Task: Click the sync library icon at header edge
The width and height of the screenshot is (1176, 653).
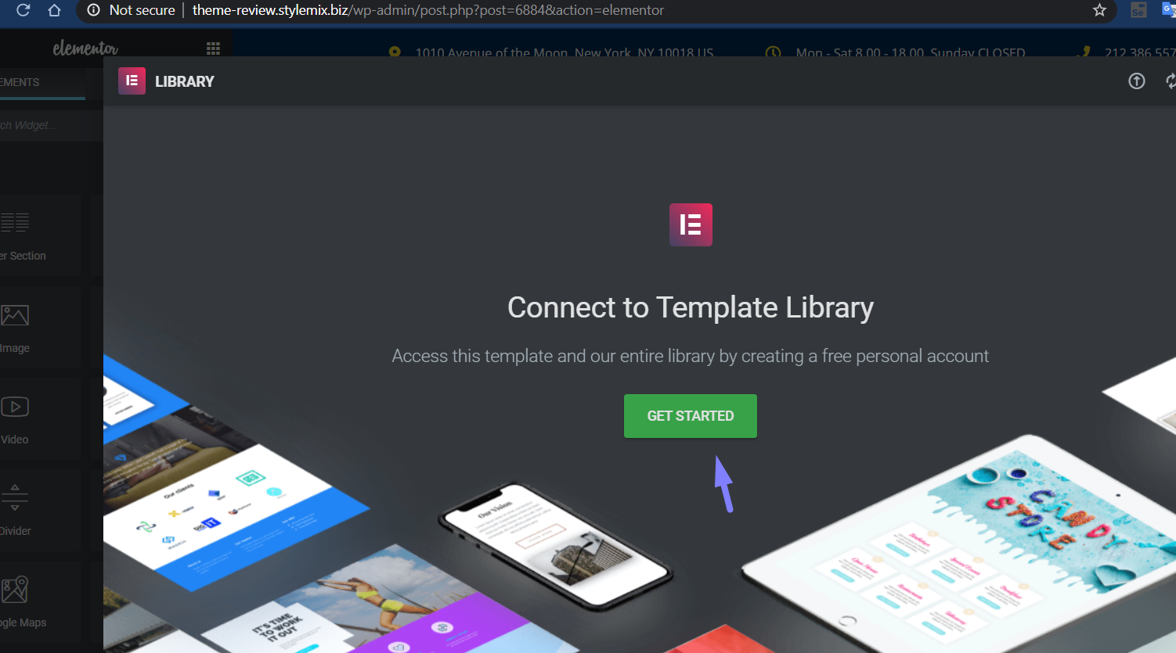Action: click(1171, 81)
